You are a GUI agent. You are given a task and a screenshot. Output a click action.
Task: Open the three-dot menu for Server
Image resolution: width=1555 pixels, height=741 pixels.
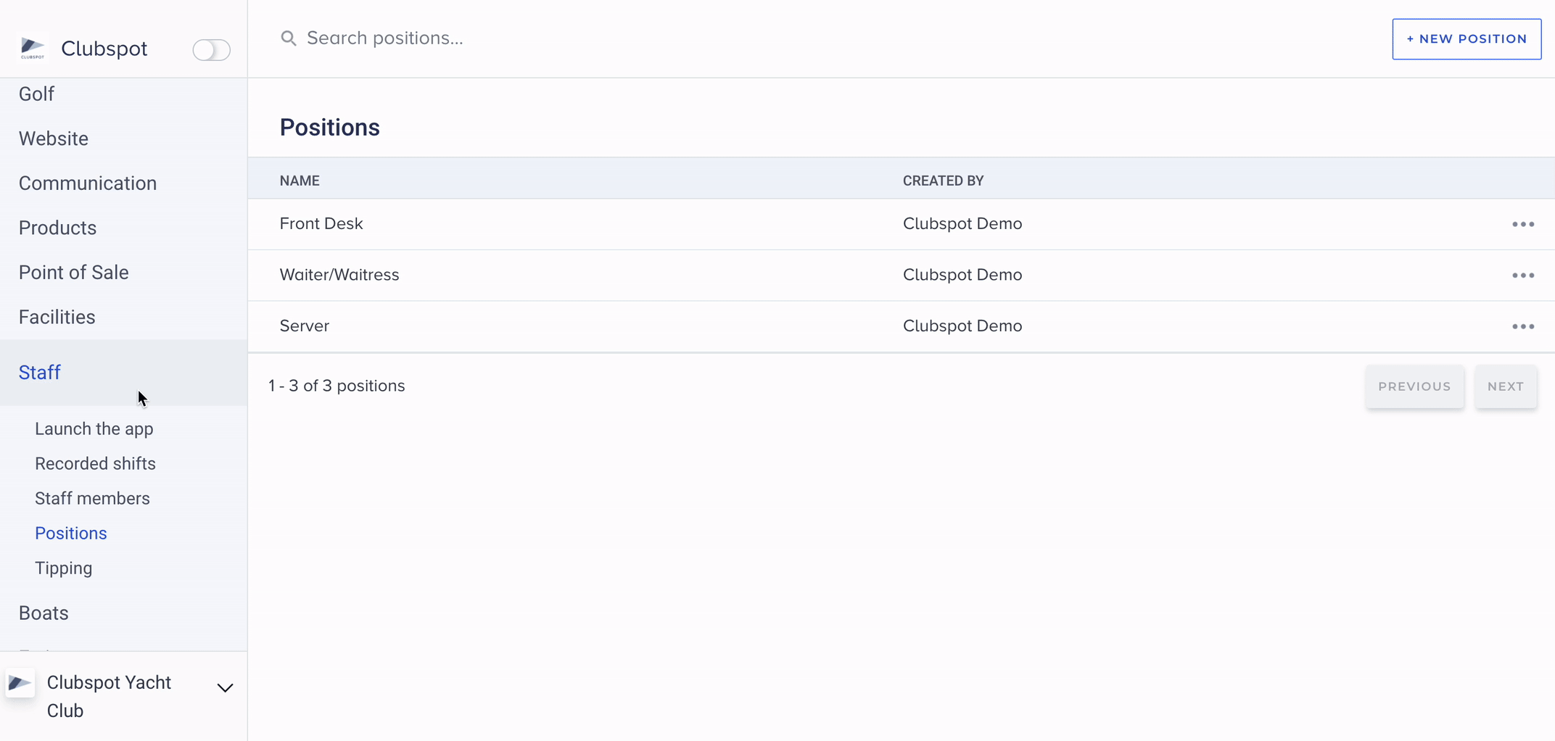point(1522,327)
